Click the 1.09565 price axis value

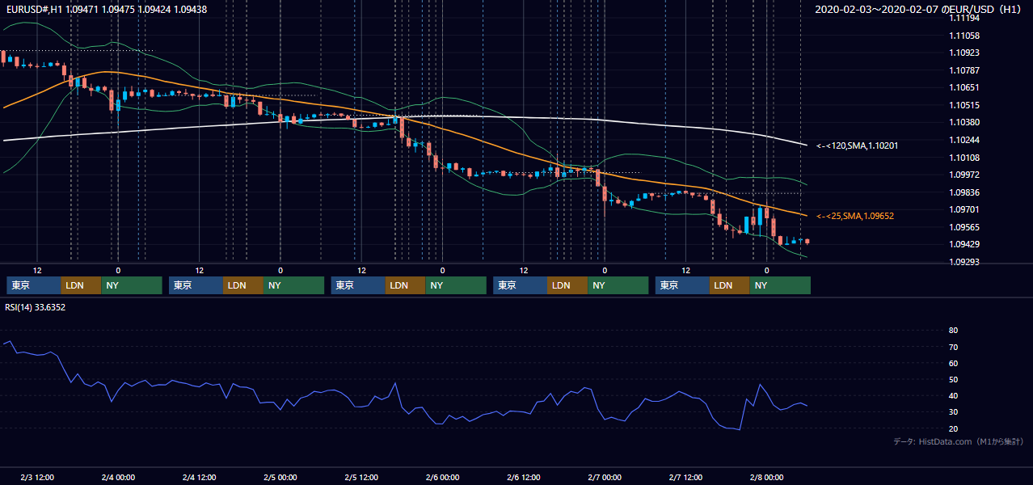(x=964, y=227)
